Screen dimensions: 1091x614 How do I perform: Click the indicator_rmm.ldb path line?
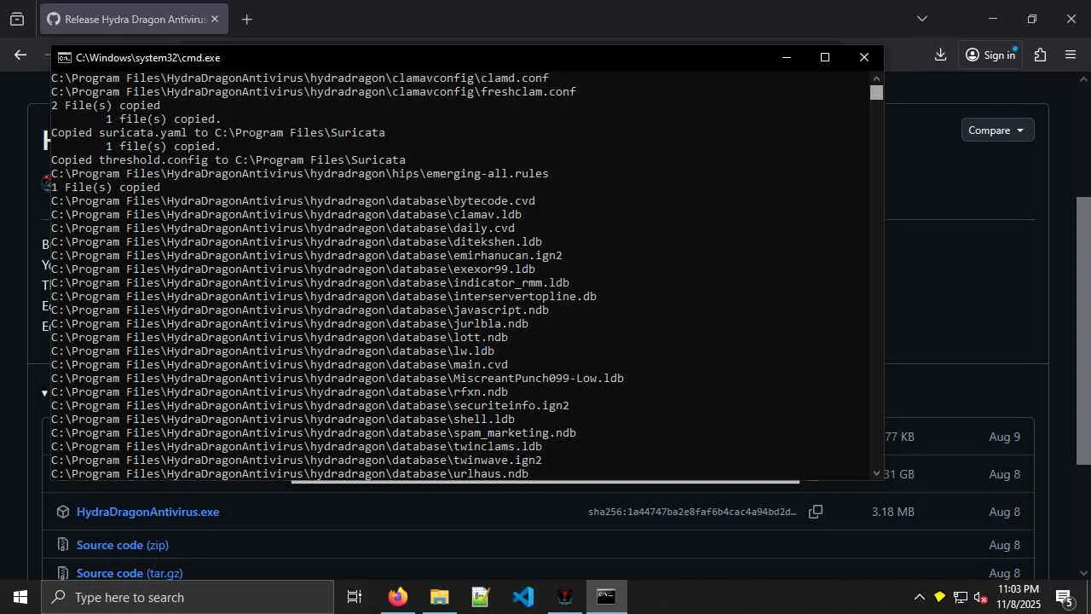(x=309, y=283)
